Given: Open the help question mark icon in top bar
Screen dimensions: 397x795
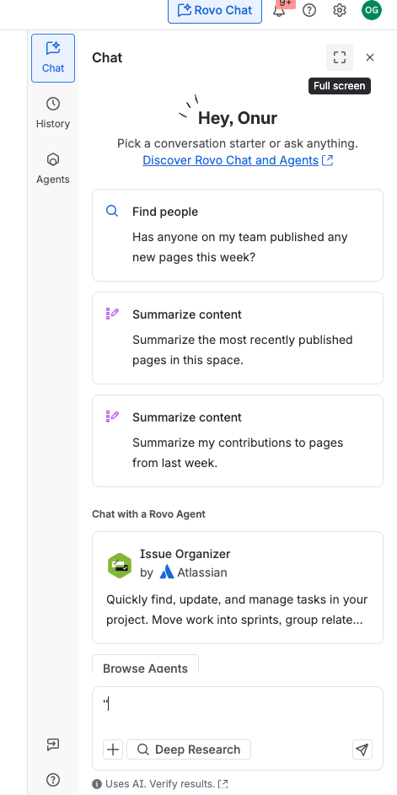Looking at the screenshot, I should tap(309, 10).
